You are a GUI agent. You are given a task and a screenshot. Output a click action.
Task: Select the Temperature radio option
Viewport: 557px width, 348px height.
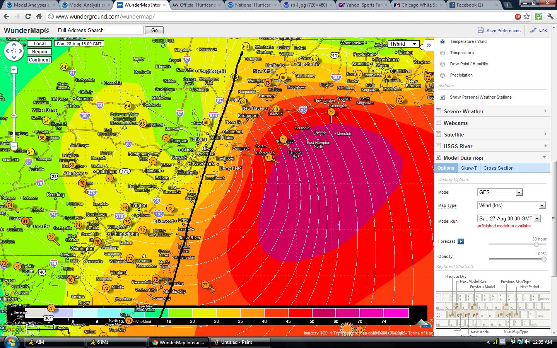[443, 53]
